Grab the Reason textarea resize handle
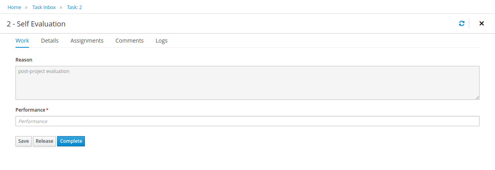 click(x=477, y=97)
